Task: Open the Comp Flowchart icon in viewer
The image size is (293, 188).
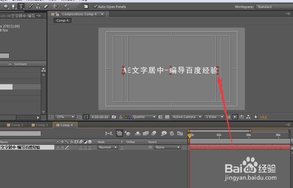Action: tap(248, 117)
